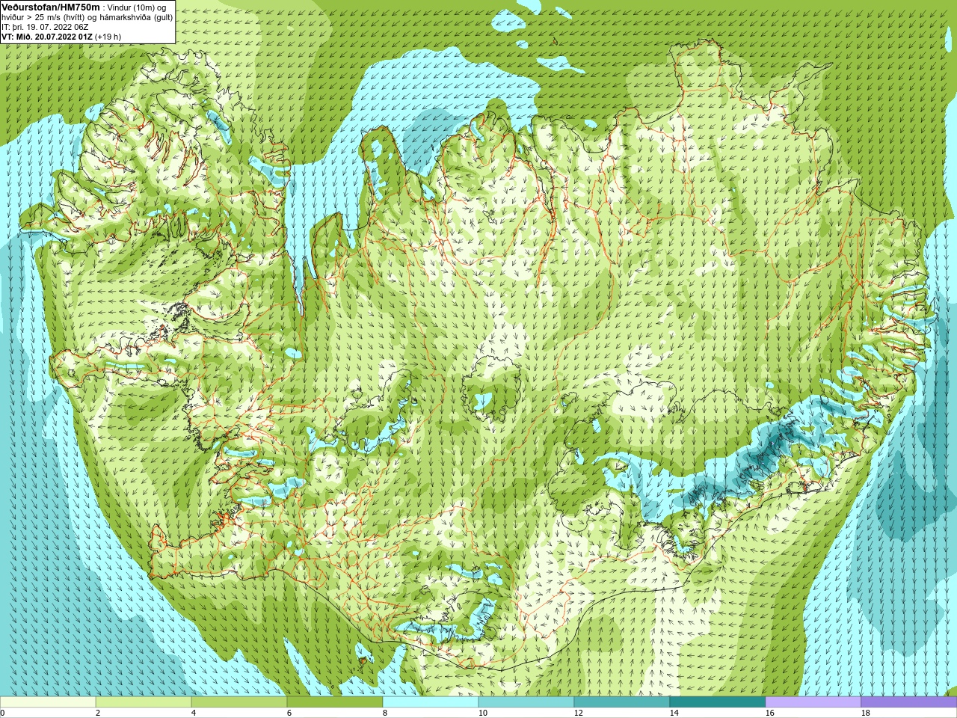This screenshot has width=957, height=718.
Task: Click the 12–14 teal legend swatch
Action: (x=622, y=702)
